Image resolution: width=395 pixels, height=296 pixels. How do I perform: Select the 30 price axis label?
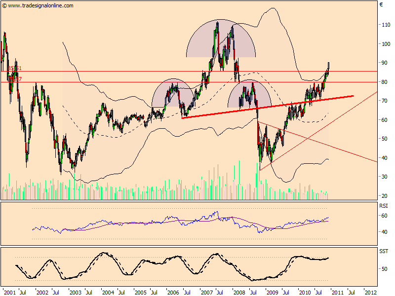click(x=385, y=177)
